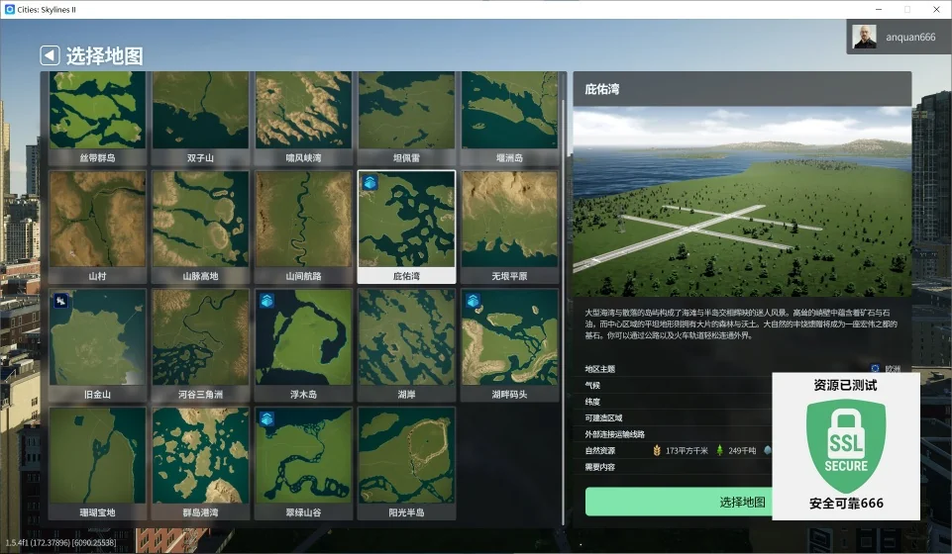Click the DLC badge on 湖畔码头 map
This screenshot has height=554, width=952.
pos(473,301)
